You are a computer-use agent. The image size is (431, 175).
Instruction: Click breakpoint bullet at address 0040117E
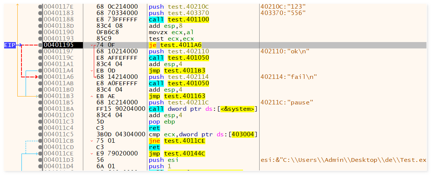(40, 7)
